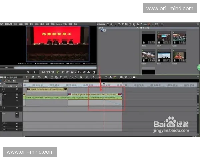Toggle the video icon on the 2 V track
This screenshot has width=200, height=160.
click(x=17, y=89)
